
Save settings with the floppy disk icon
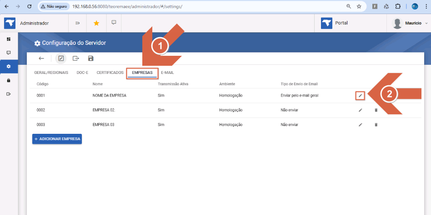[x=91, y=58]
